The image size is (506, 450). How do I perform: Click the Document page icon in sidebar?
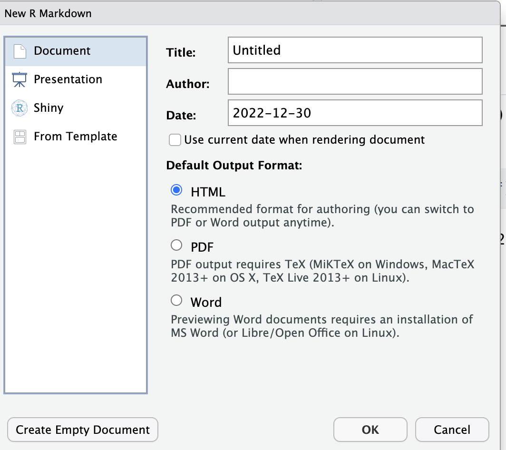(19, 51)
